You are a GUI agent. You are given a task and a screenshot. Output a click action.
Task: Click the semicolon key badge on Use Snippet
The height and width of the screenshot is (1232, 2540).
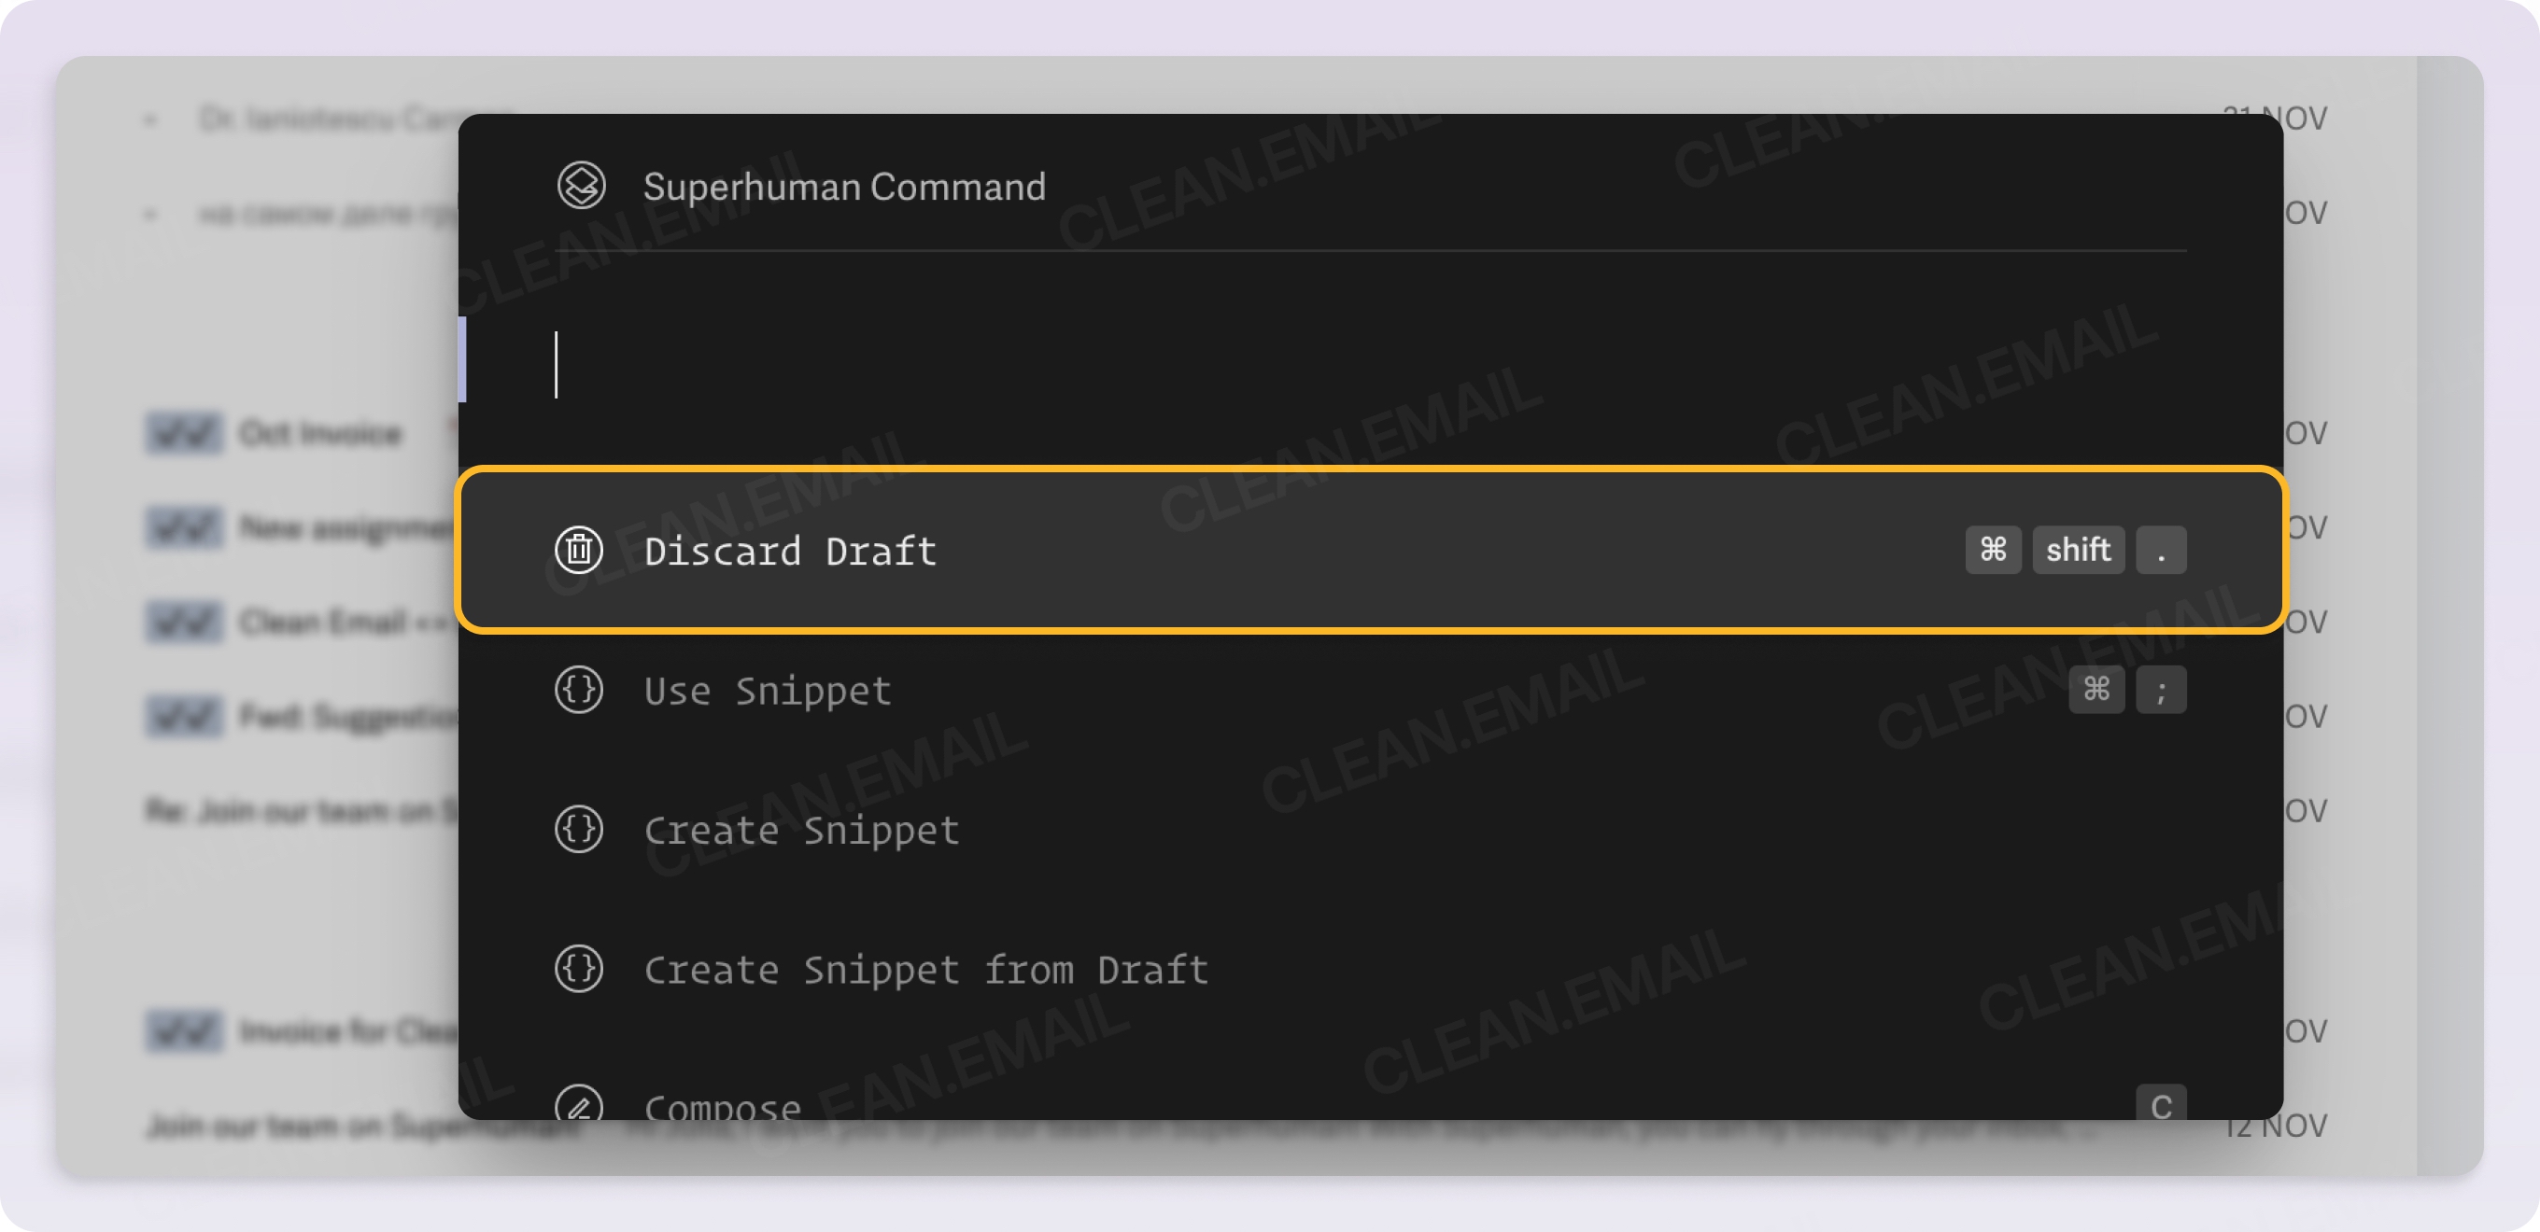pyautogui.click(x=2160, y=690)
